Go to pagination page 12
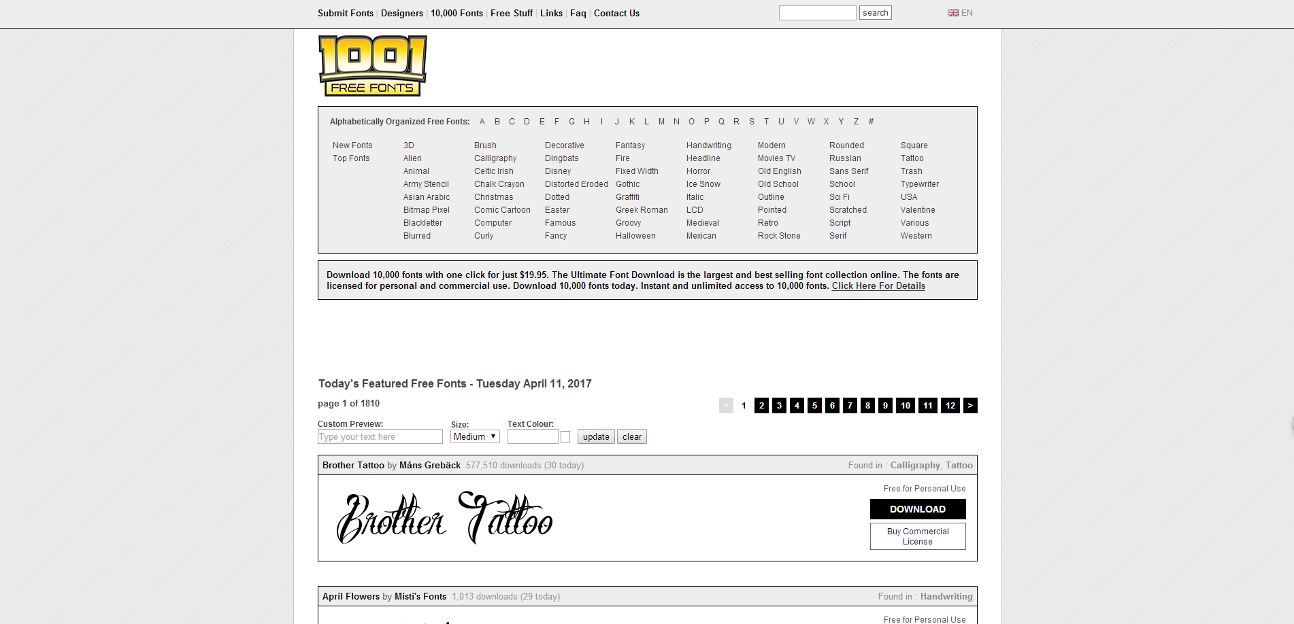The image size is (1294, 624). 950,405
